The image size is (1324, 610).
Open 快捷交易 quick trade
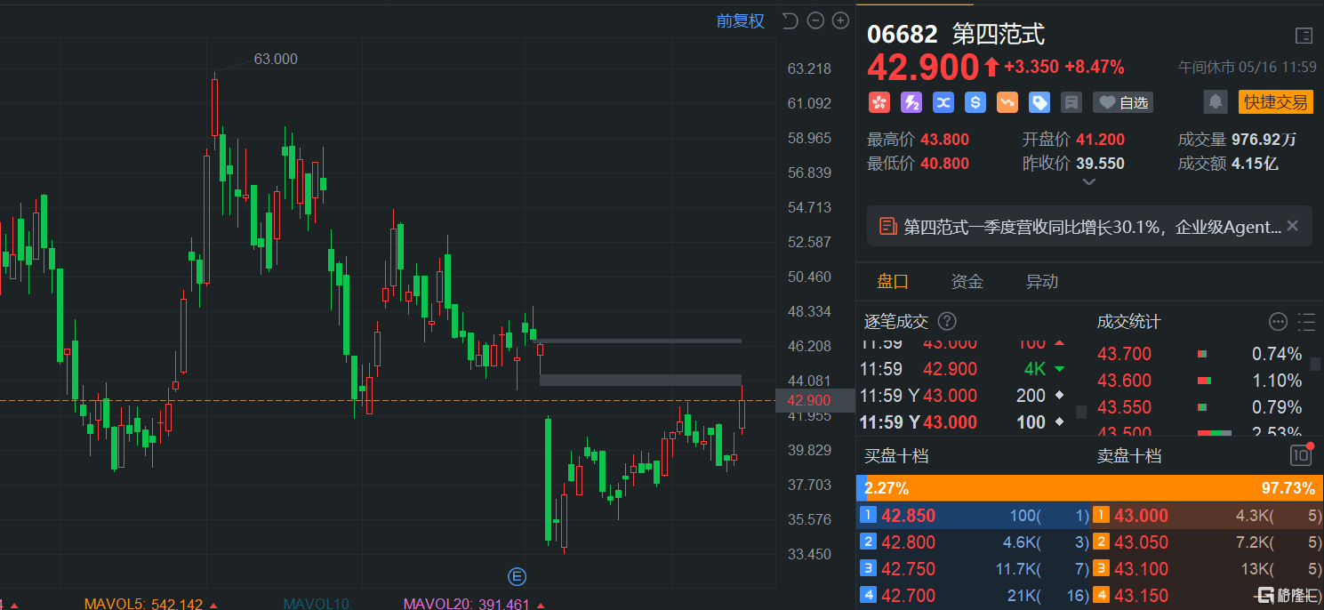1275,102
